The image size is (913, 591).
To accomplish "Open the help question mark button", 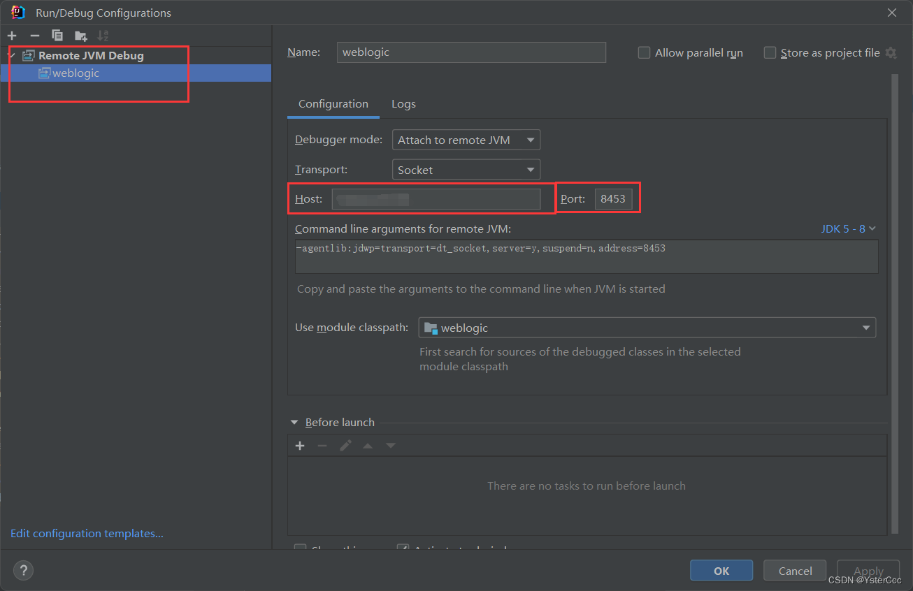I will pos(23,570).
